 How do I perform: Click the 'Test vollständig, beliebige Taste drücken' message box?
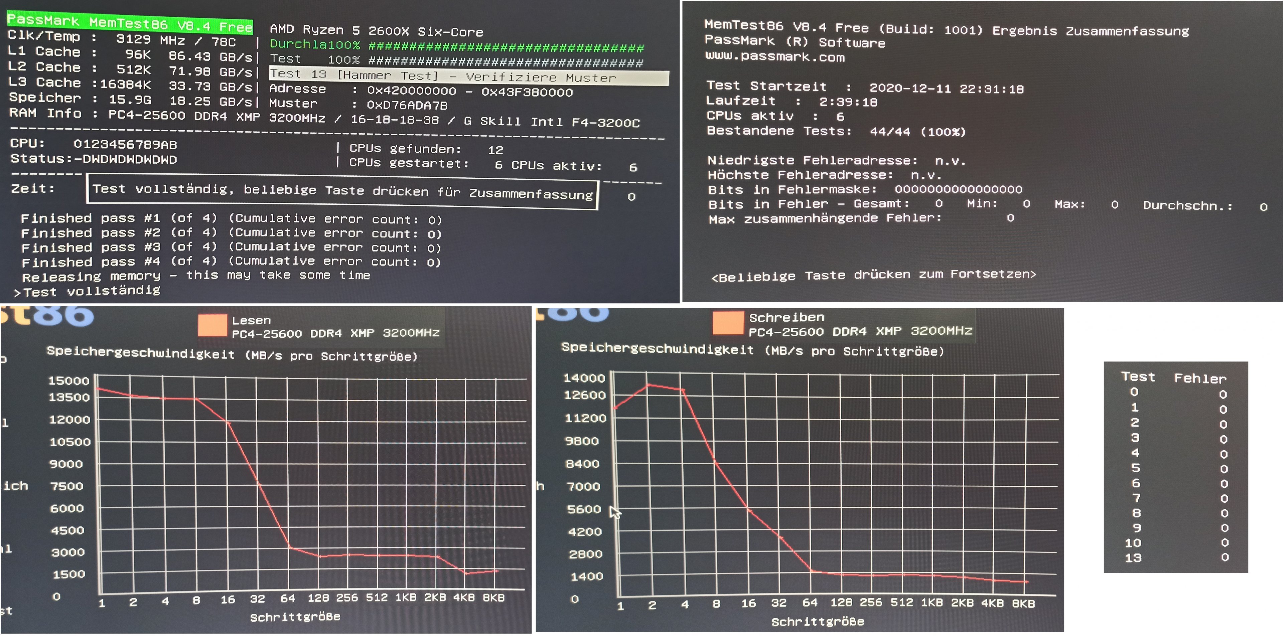342,192
